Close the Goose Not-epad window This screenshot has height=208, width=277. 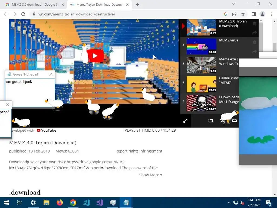tap(51, 74)
